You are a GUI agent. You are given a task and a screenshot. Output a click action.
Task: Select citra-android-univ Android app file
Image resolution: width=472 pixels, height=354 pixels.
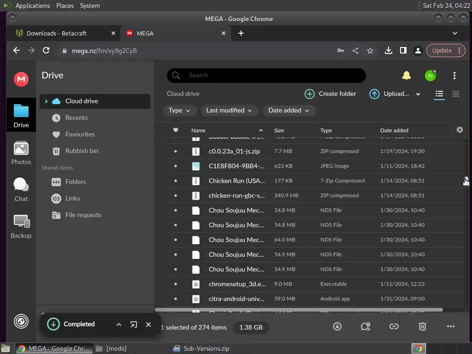[x=315, y=299]
